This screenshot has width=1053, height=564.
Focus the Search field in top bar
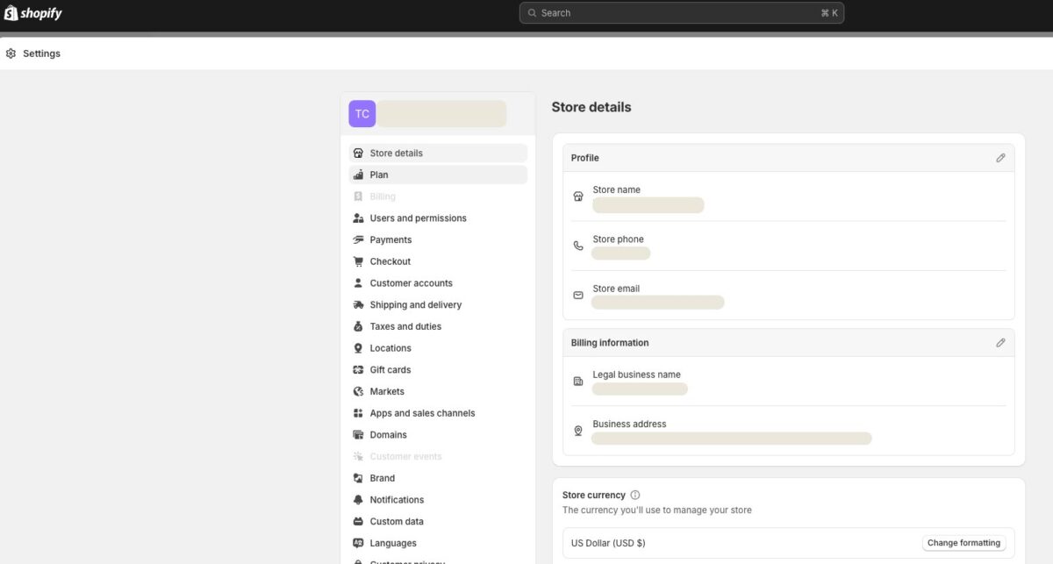coord(681,13)
